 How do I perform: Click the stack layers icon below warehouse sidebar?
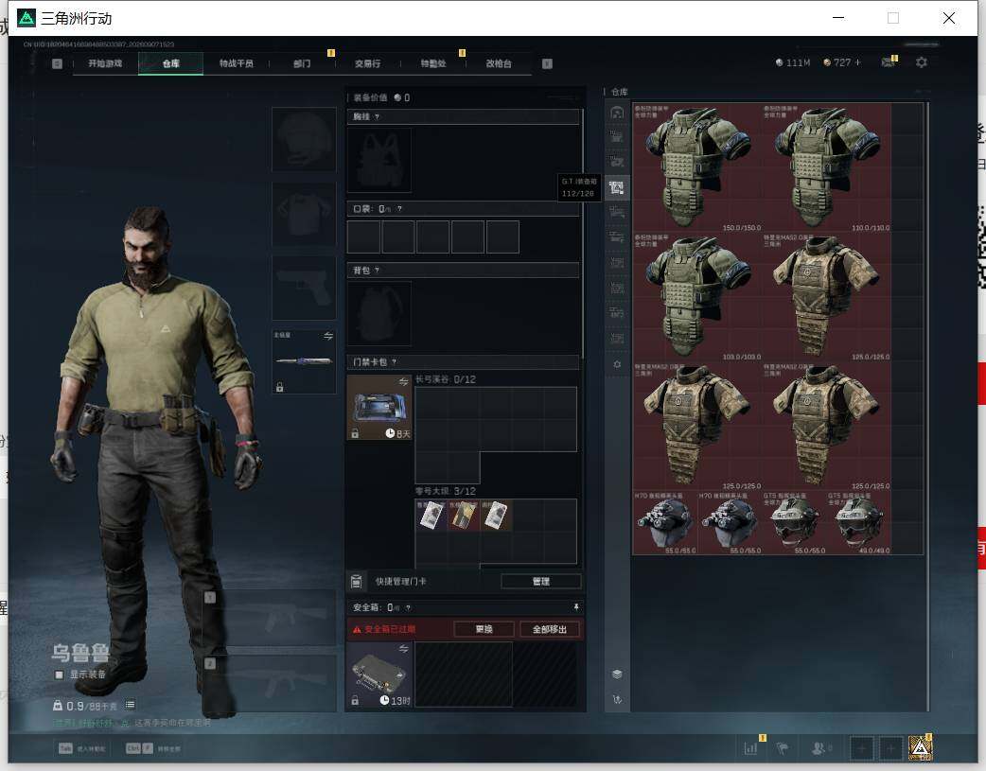click(x=617, y=675)
